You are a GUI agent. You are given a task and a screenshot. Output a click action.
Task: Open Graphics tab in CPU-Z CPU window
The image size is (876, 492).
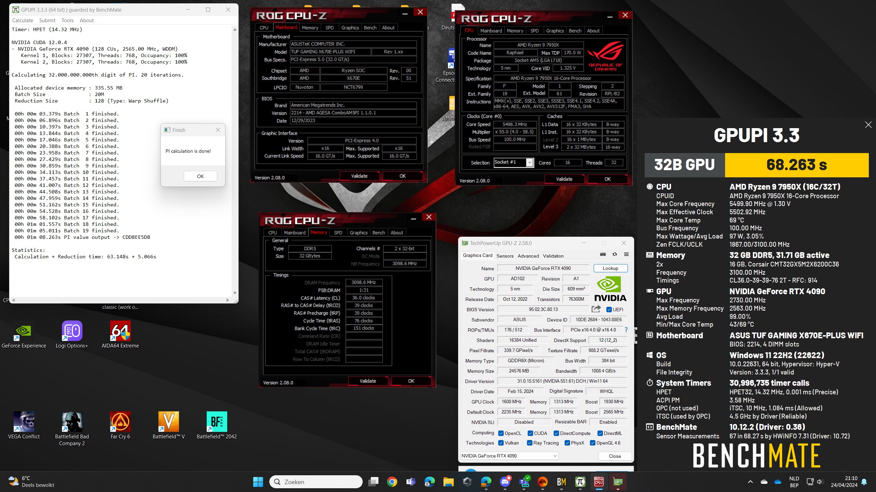pyautogui.click(x=555, y=31)
